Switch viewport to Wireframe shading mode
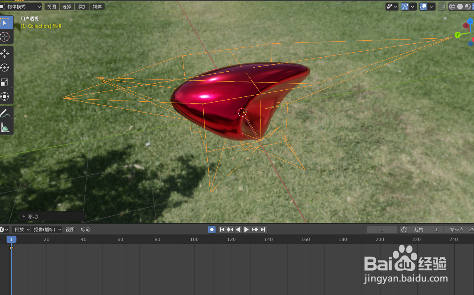 (452, 6)
